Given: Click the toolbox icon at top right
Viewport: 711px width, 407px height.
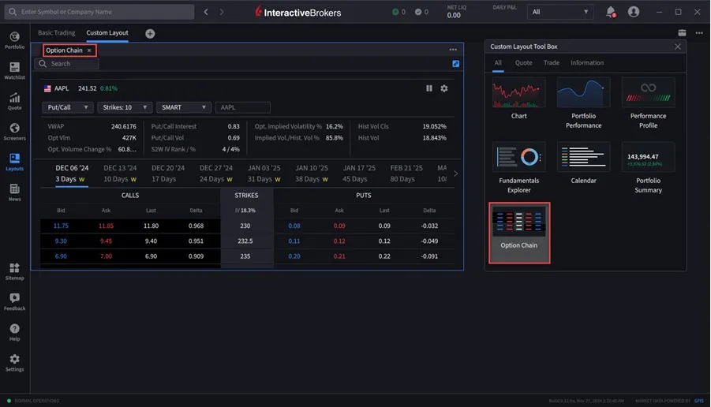Looking at the screenshot, I should pos(682,32).
